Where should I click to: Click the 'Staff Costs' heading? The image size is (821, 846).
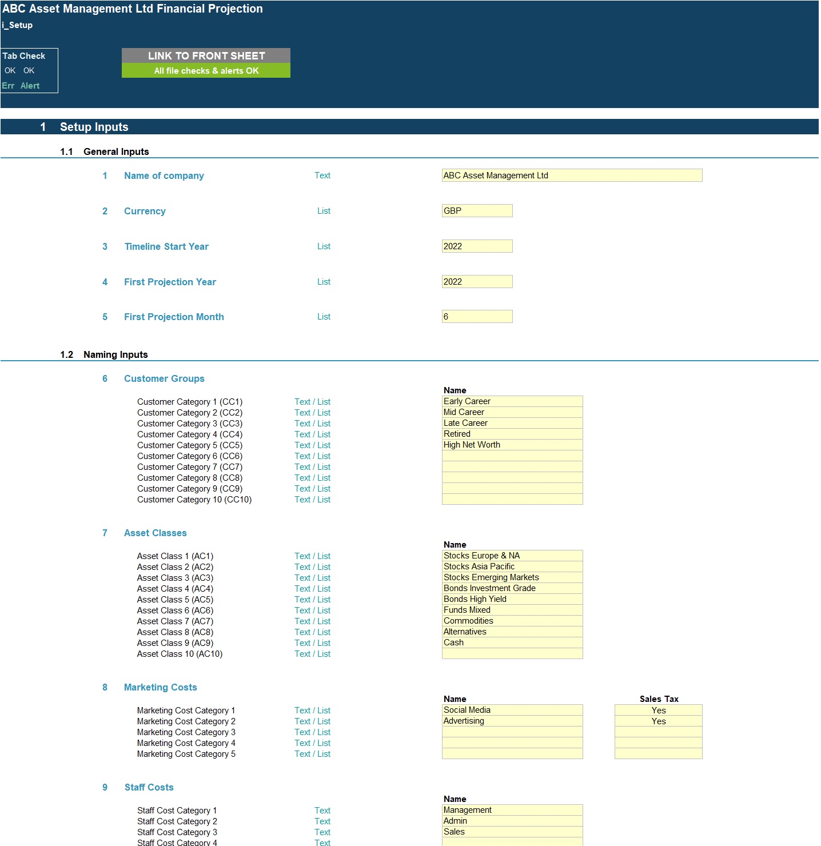pyautogui.click(x=149, y=787)
